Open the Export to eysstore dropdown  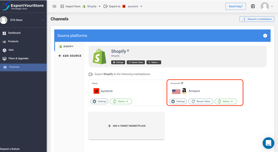132,6
